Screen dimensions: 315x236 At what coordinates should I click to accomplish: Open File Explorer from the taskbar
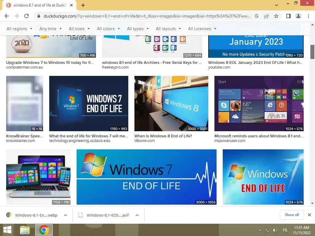click(25, 230)
